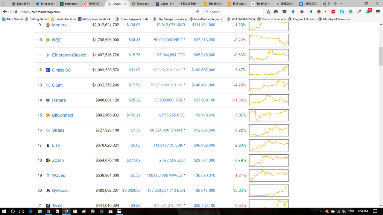Focus the browser Search field
The image size is (383, 215).
(233, 12)
